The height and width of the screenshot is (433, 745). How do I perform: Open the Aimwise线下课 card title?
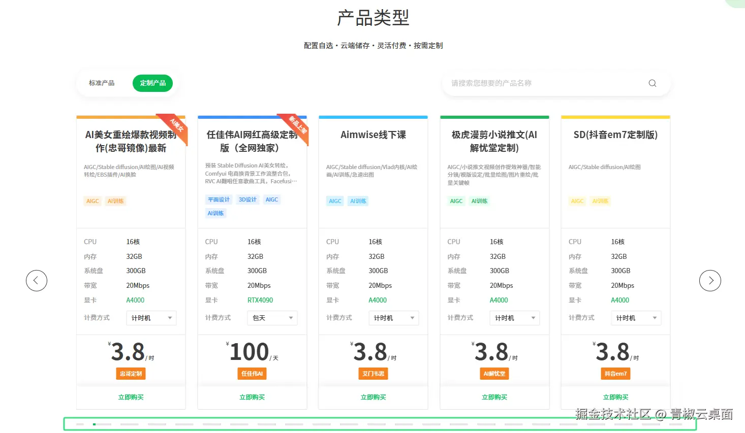tap(374, 135)
